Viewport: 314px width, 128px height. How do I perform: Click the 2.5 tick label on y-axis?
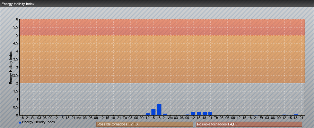click(x=16, y=75)
